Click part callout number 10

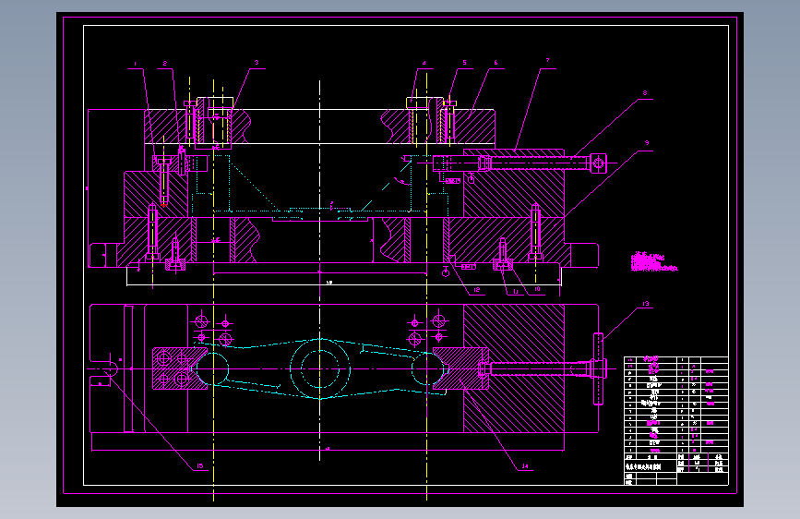tap(537, 289)
